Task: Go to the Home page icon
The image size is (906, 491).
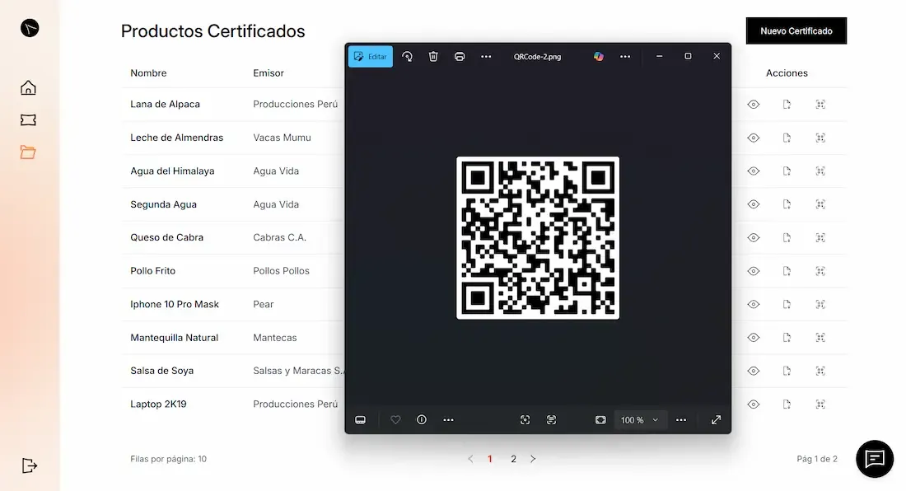Action: pyautogui.click(x=28, y=87)
